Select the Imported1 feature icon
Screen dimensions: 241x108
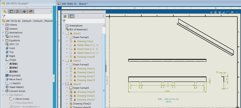point(7,75)
